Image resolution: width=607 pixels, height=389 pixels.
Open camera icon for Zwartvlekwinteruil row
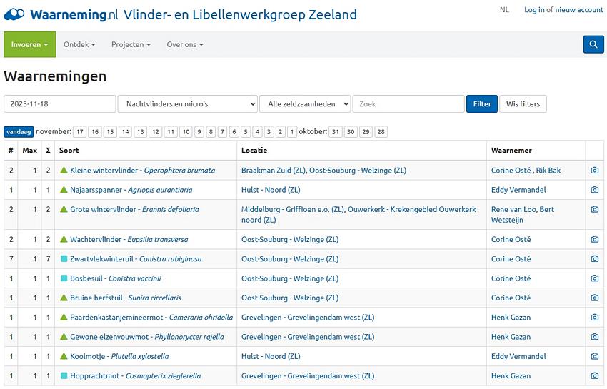pyautogui.click(x=595, y=258)
